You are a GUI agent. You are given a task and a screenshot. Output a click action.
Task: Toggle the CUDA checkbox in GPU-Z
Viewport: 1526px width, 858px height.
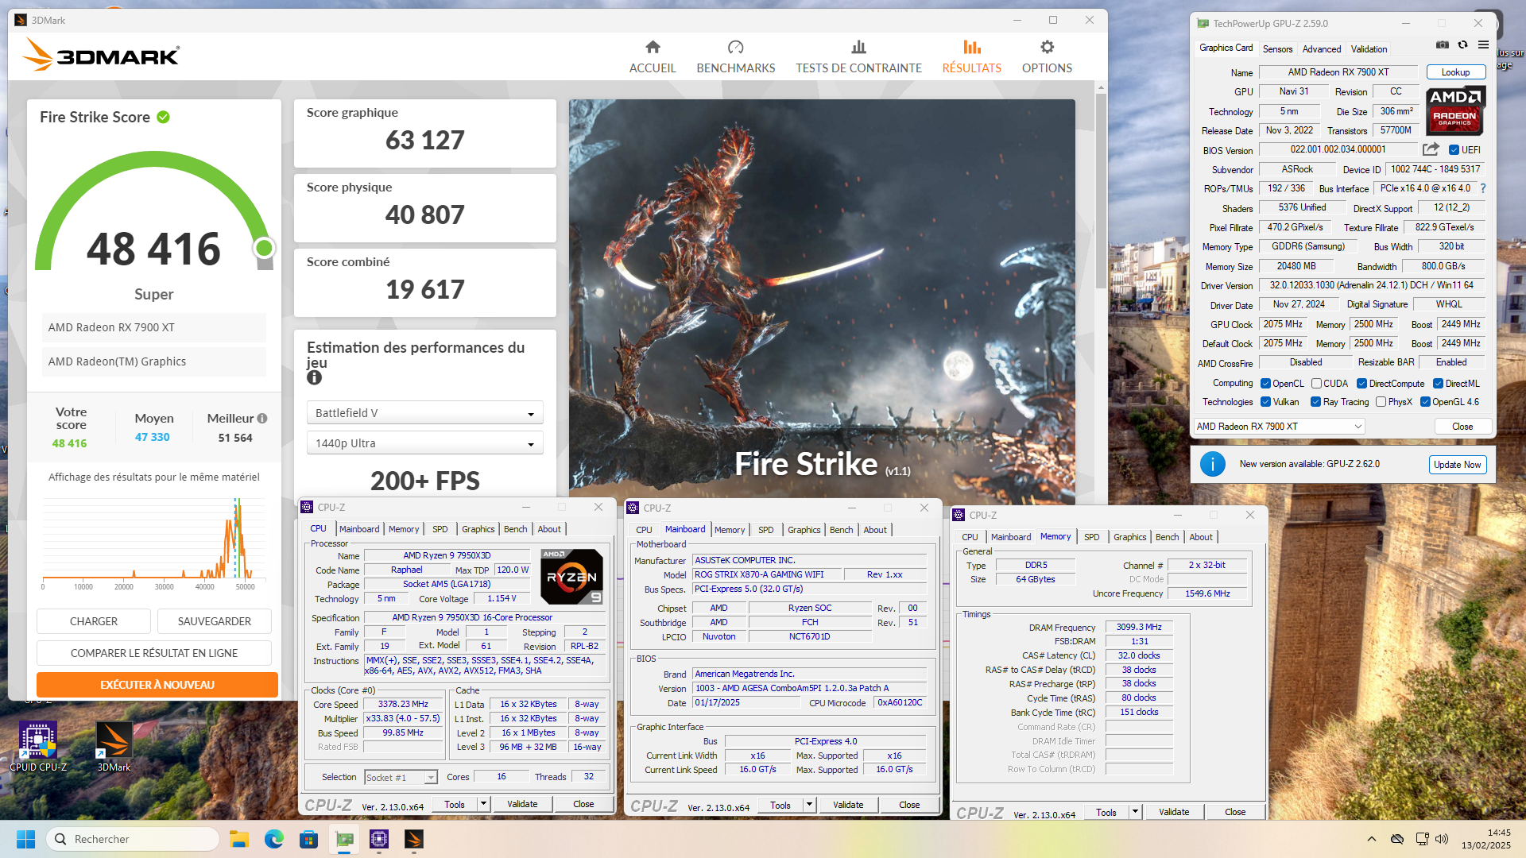coord(1316,384)
